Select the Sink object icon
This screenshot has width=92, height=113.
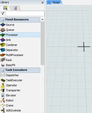click(x=3, y=40)
